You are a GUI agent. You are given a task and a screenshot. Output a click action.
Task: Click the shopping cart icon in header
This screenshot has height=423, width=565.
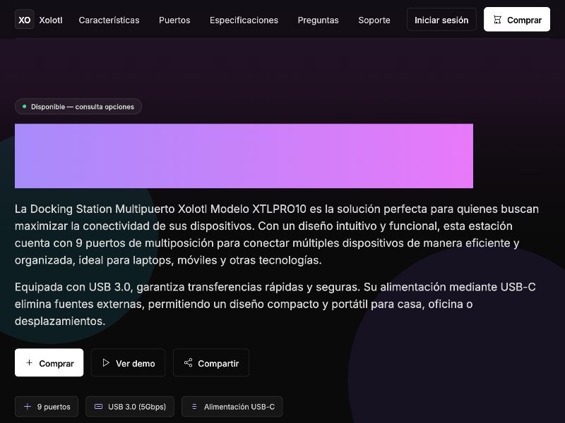[497, 20]
